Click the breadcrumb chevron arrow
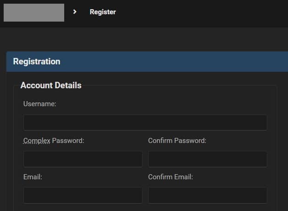This screenshot has height=211, width=288. tap(75, 12)
